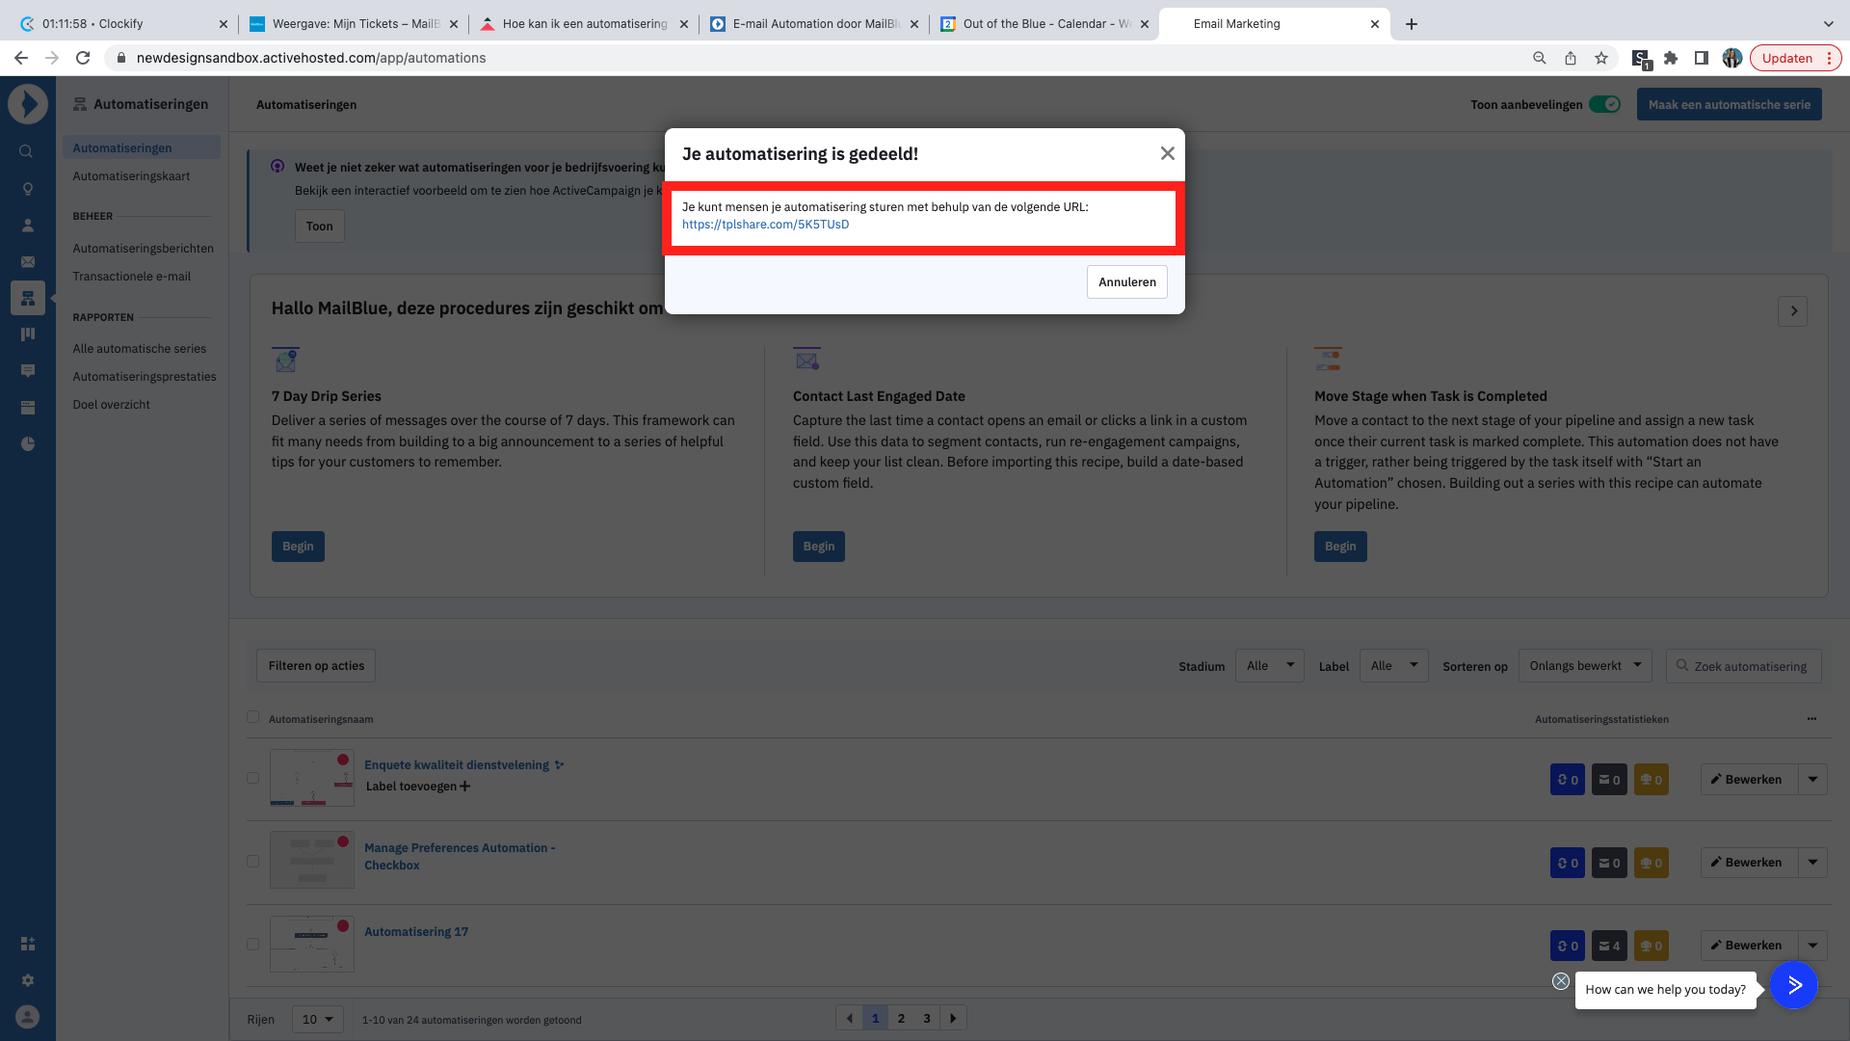
Task: Click the browser back arrow
Action: 21,58
